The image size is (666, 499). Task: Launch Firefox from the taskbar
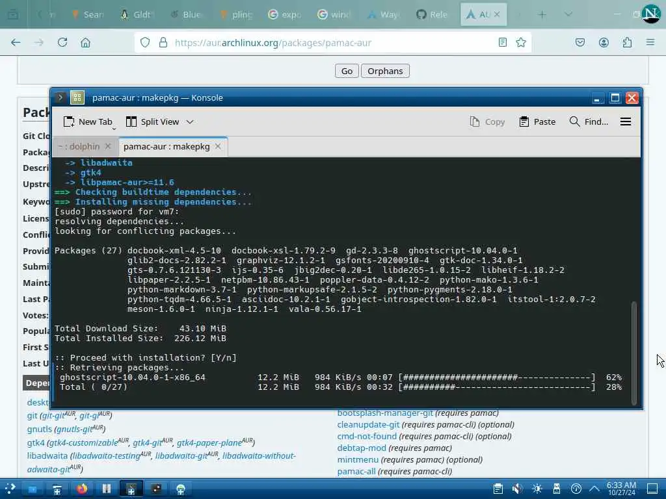click(x=82, y=489)
